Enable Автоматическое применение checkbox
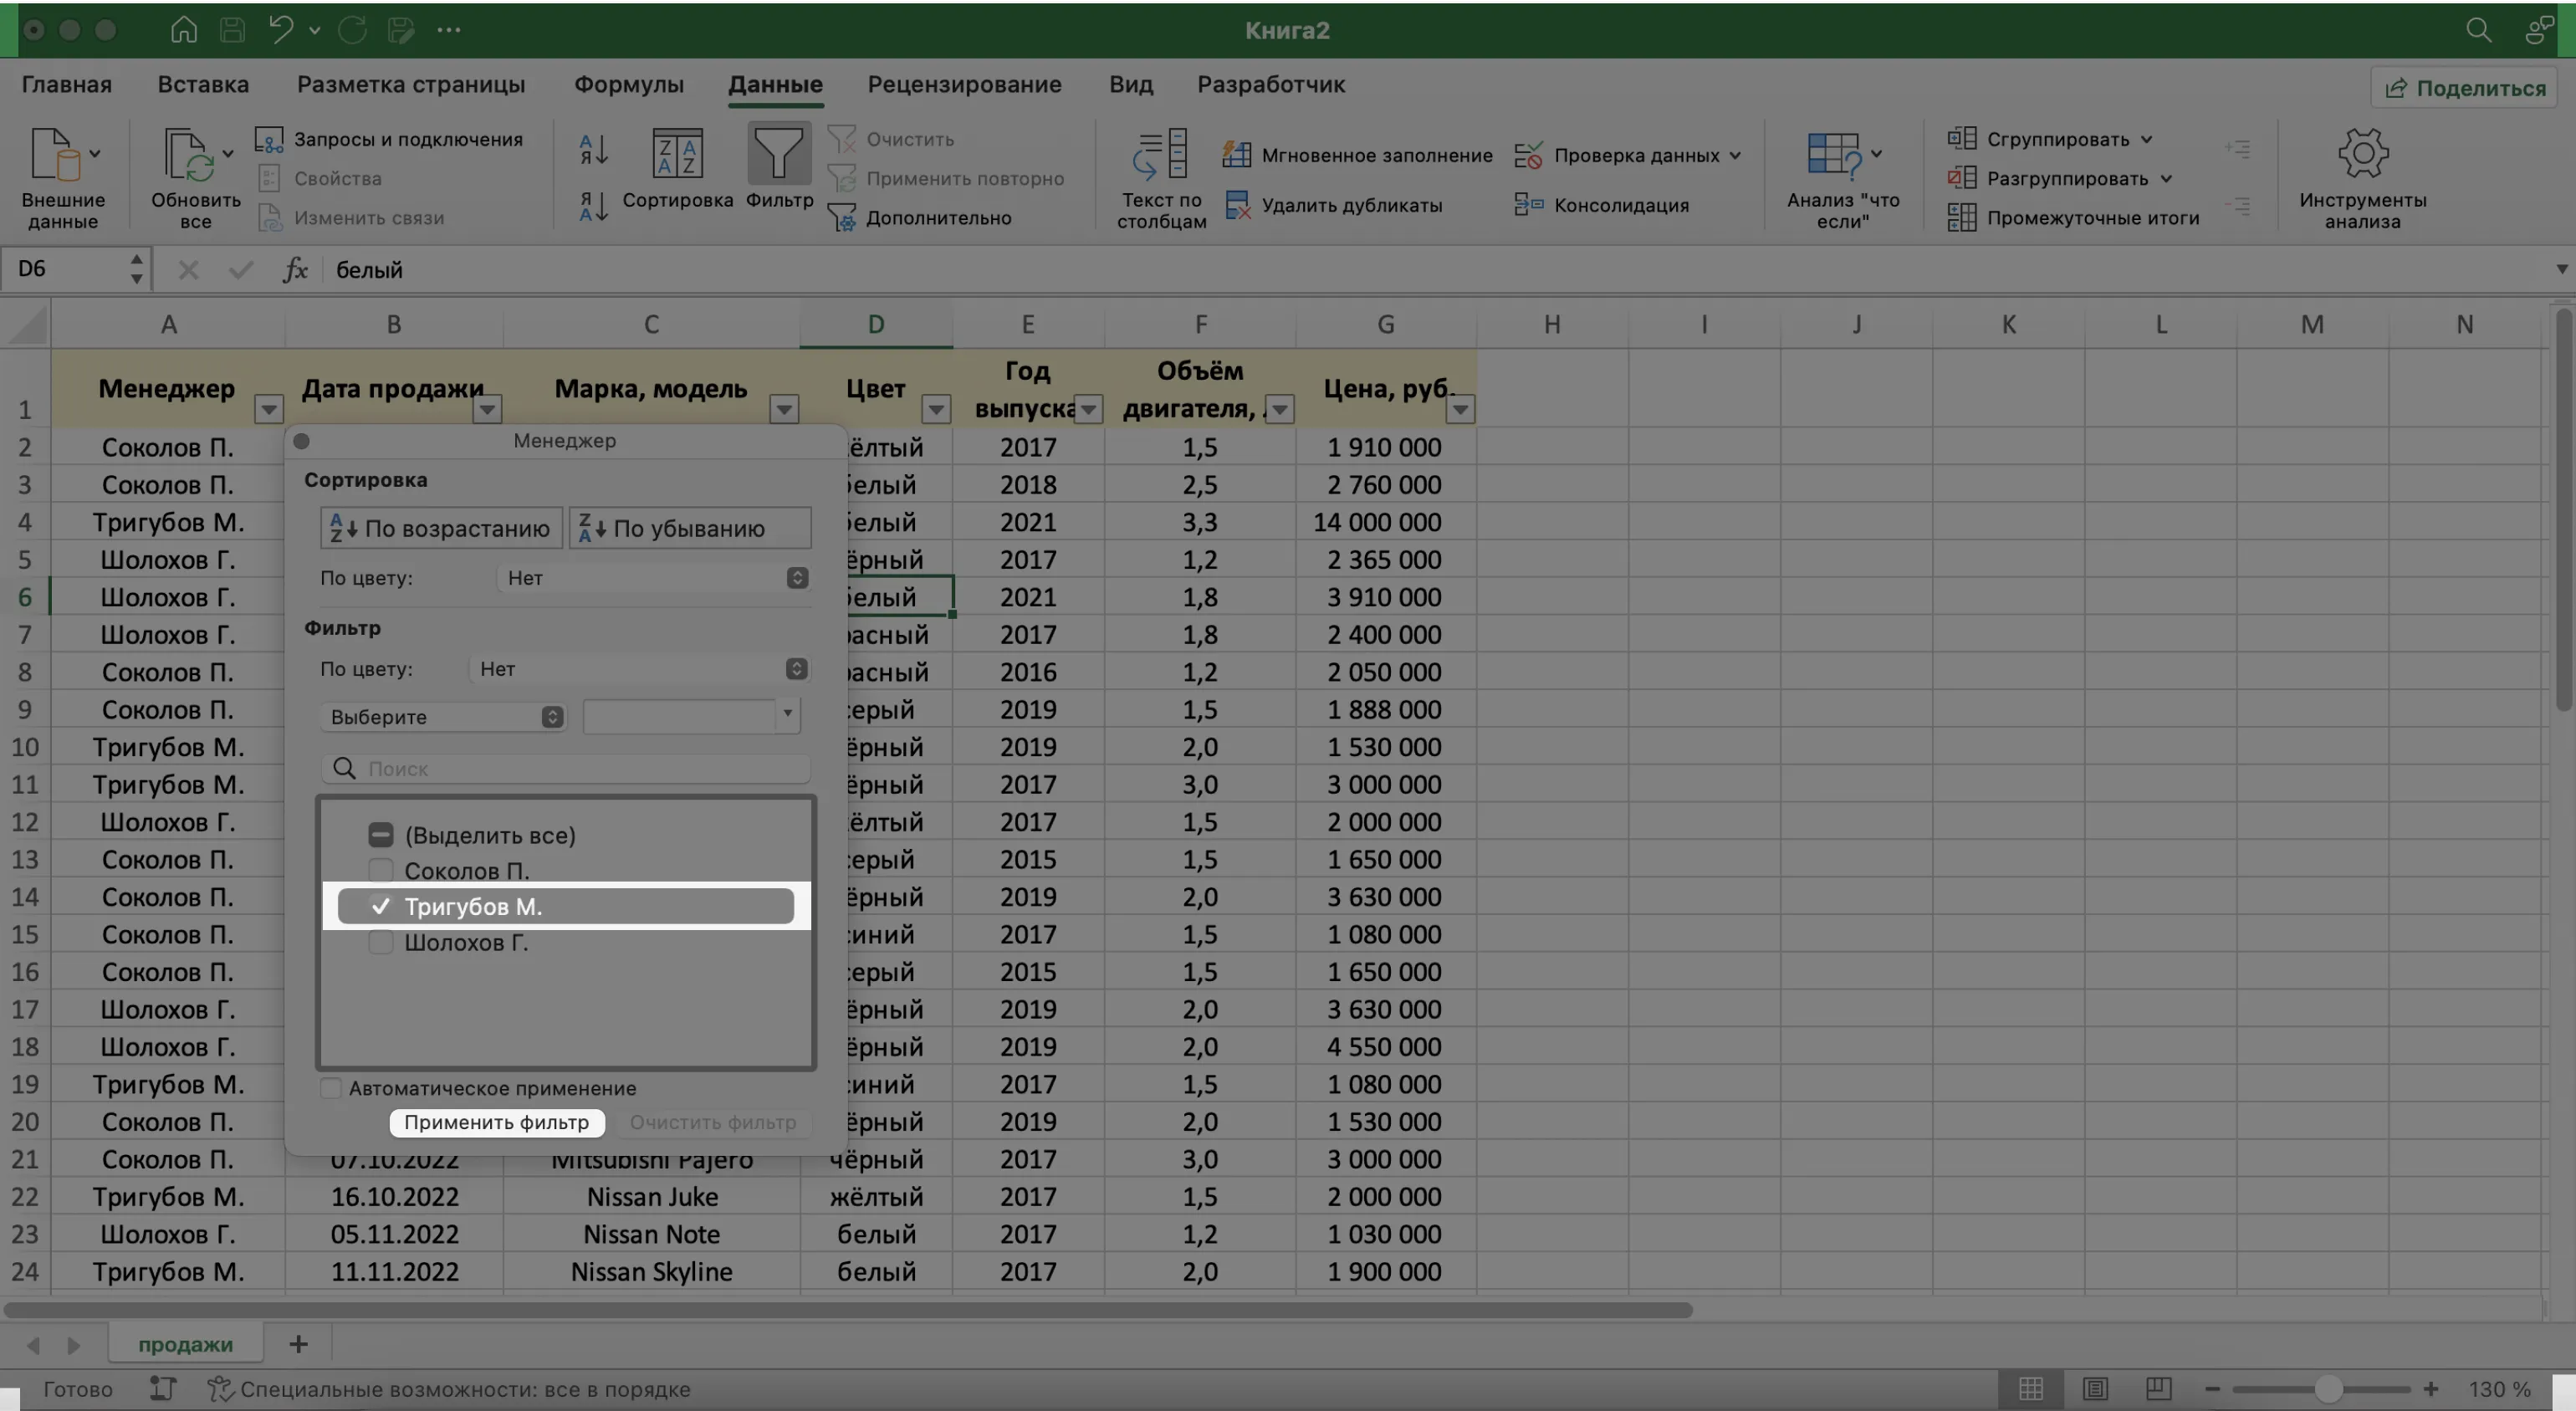This screenshot has width=2576, height=1411. tap(331, 1088)
